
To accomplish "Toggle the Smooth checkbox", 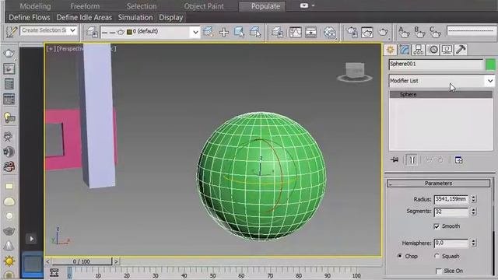I will tap(437, 226).
